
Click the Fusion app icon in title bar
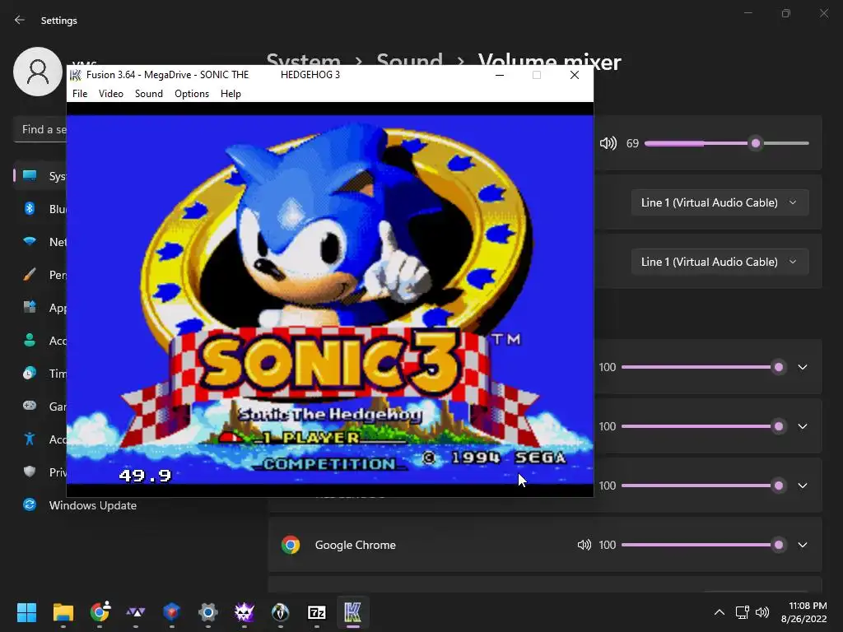[76, 75]
